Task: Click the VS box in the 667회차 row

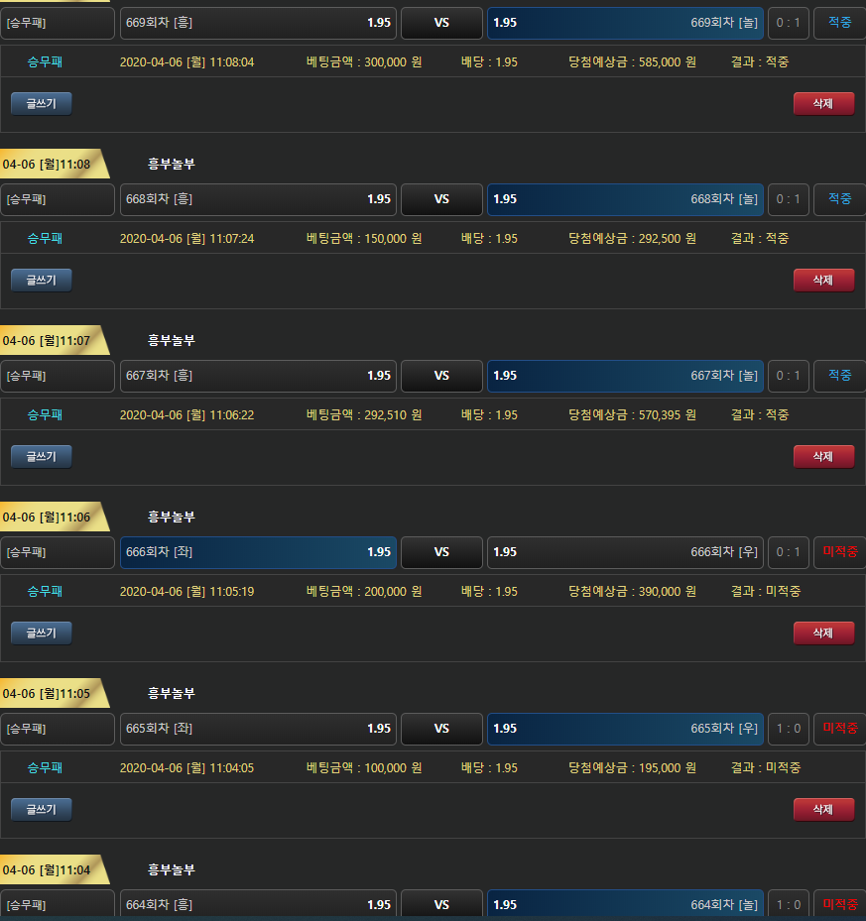Action: (441, 376)
